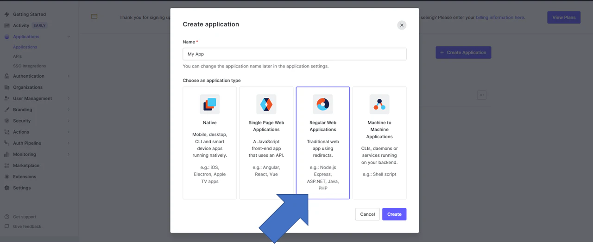
Task: Click the User Management people icon
Action: pyautogui.click(x=6, y=98)
